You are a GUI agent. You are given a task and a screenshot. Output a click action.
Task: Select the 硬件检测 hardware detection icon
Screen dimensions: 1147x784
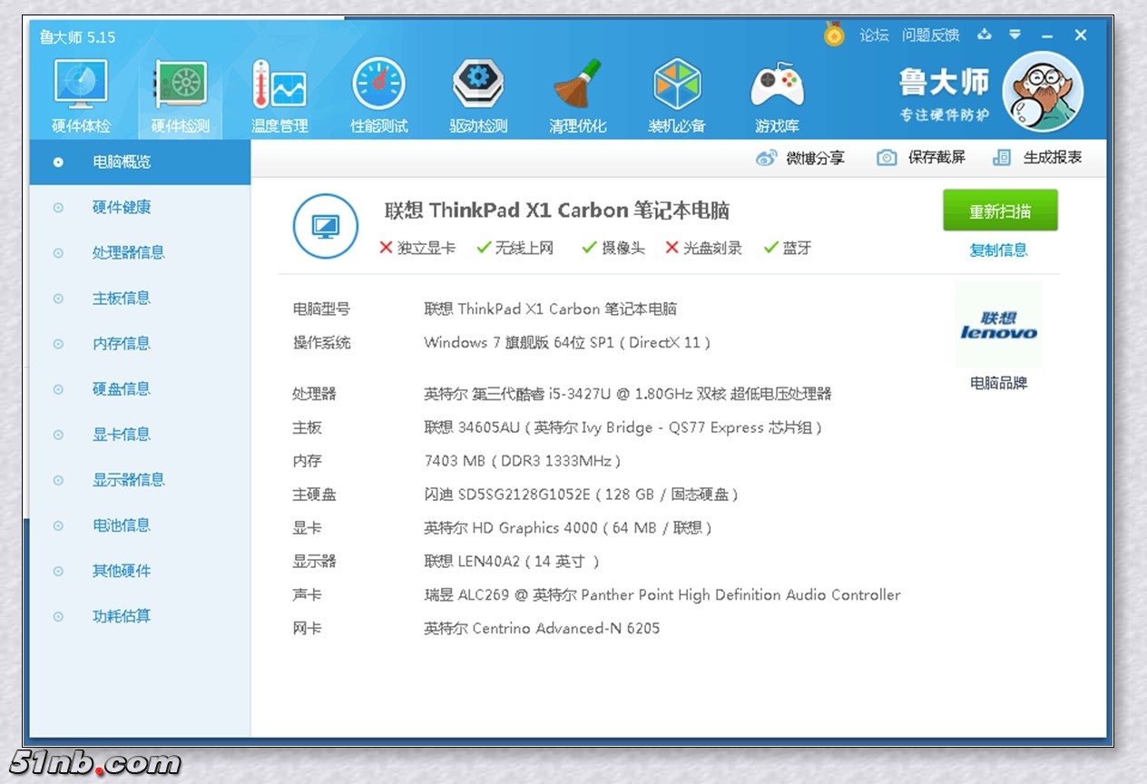pos(180,86)
